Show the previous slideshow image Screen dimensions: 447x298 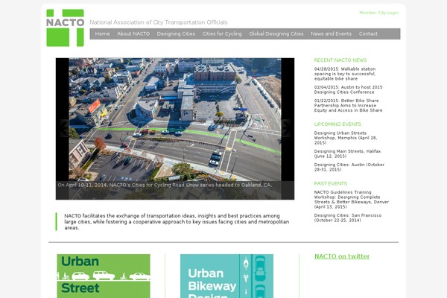(64, 128)
